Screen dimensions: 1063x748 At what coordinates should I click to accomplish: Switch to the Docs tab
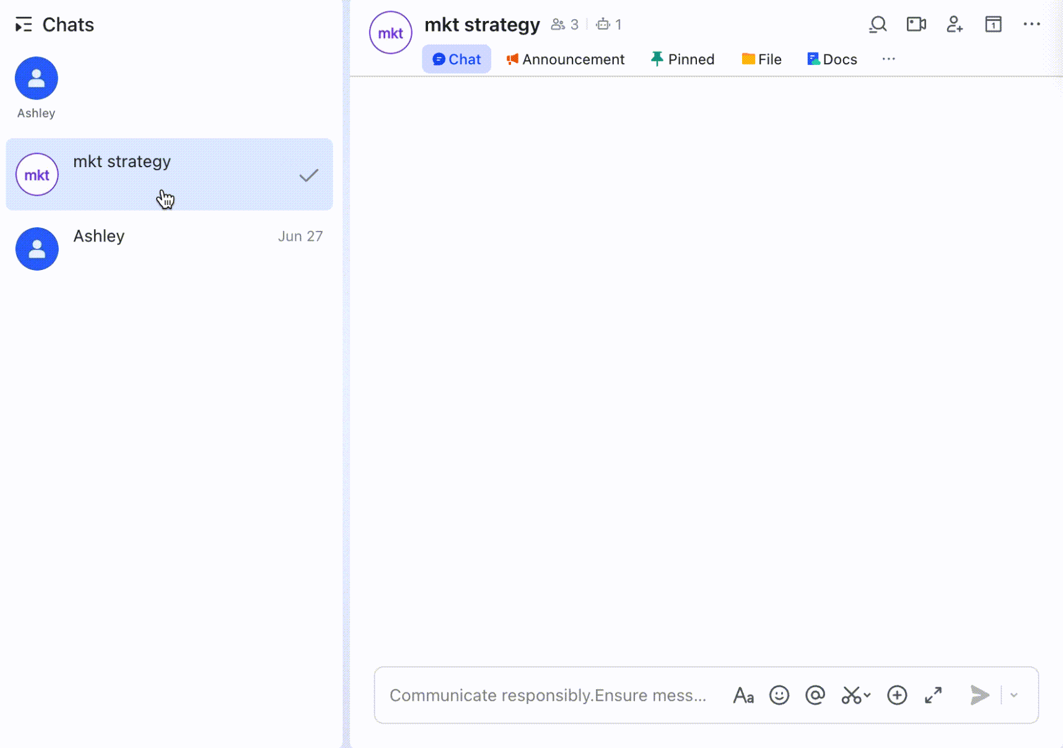(832, 59)
